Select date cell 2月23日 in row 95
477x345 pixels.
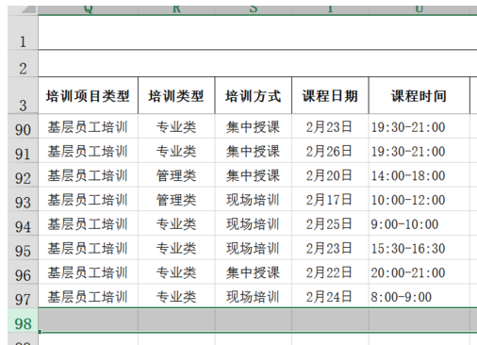pos(330,247)
